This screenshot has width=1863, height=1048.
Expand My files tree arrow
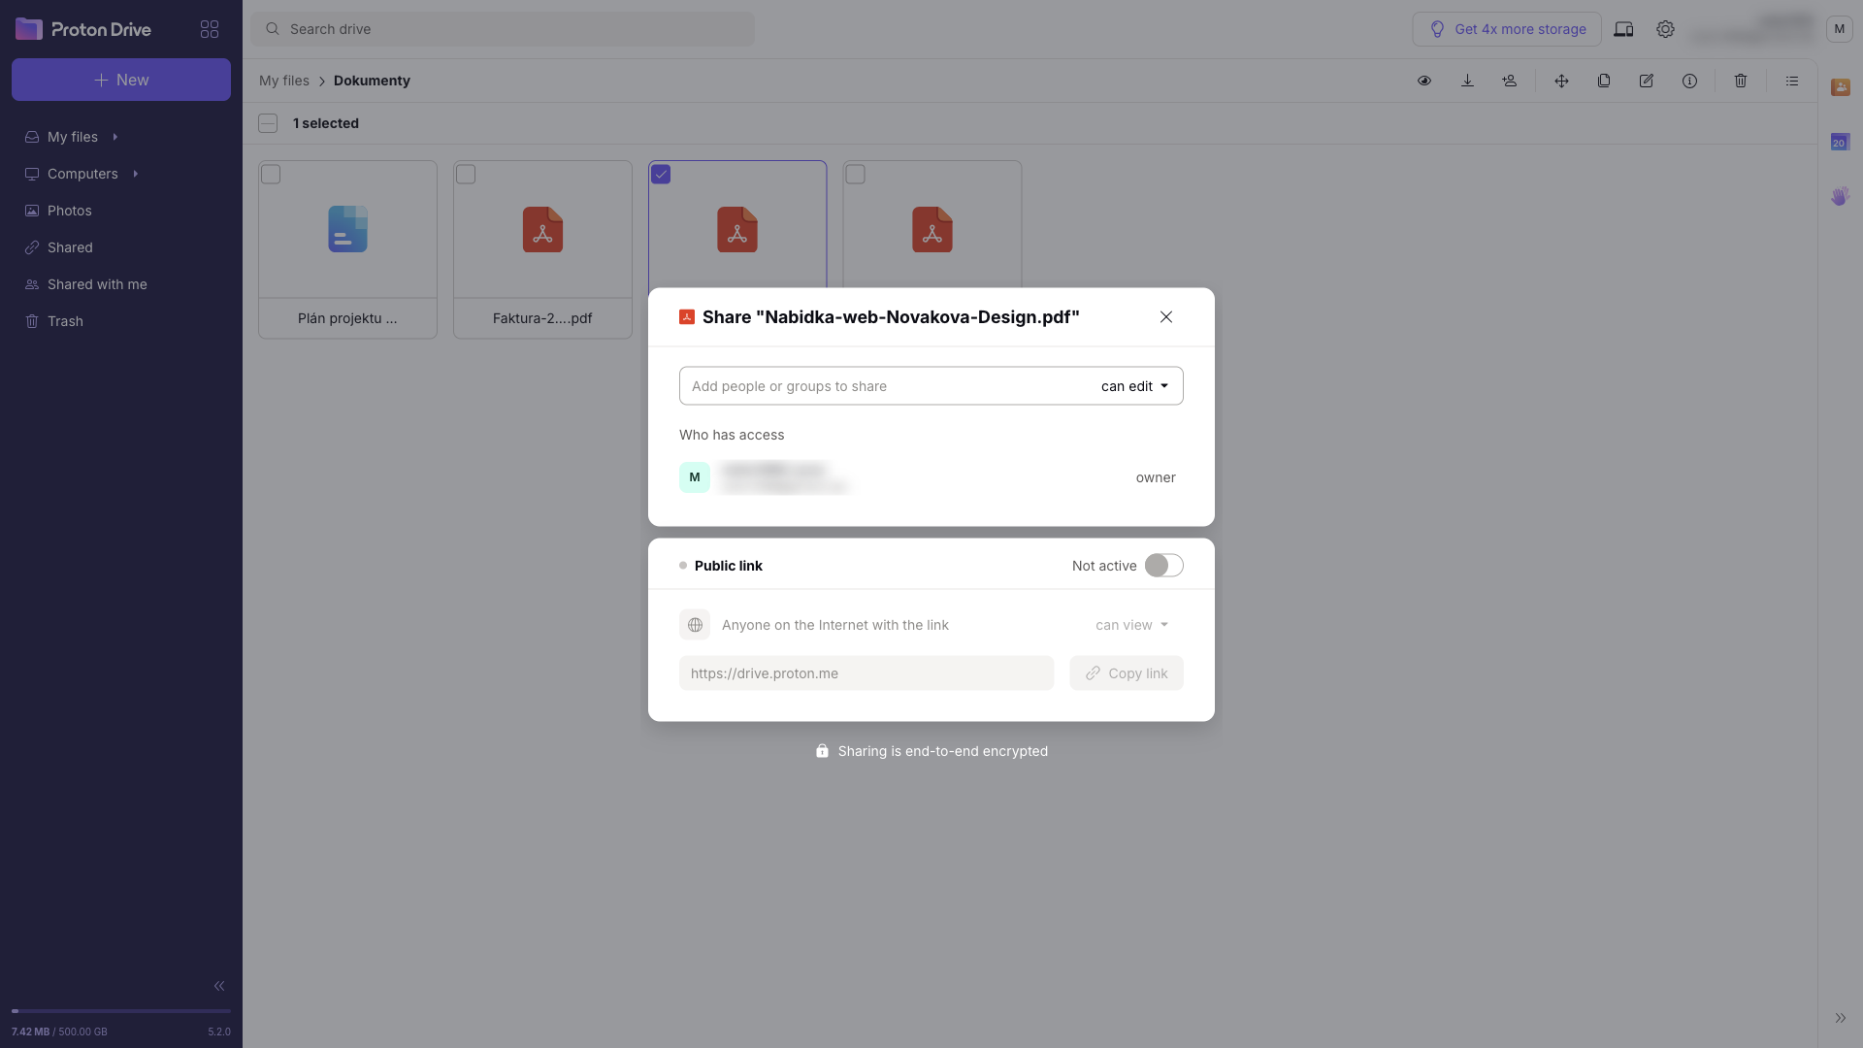[114, 137]
